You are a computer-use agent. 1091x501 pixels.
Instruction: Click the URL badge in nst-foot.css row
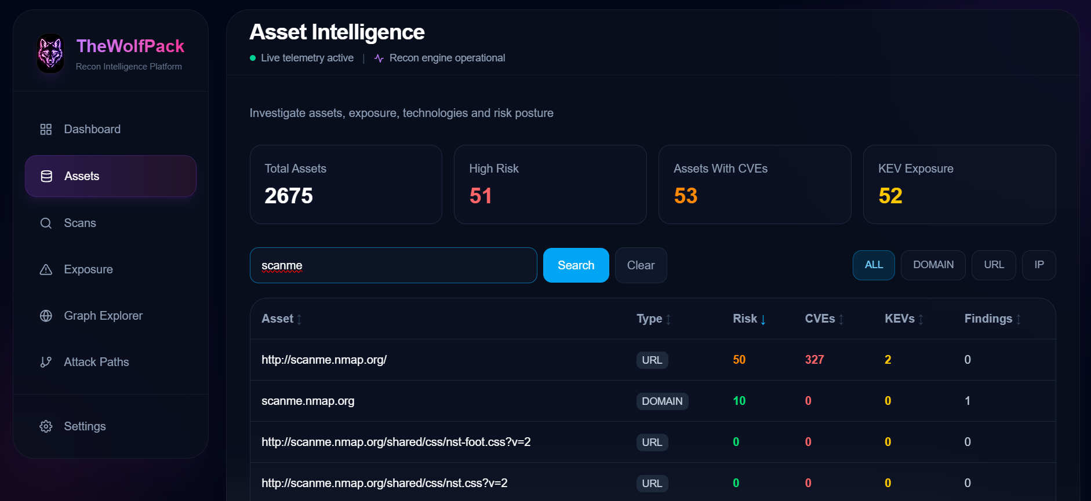[652, 443]
